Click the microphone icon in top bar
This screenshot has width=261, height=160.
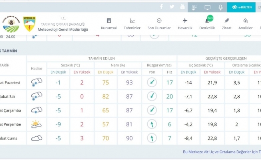pos(220,7)
